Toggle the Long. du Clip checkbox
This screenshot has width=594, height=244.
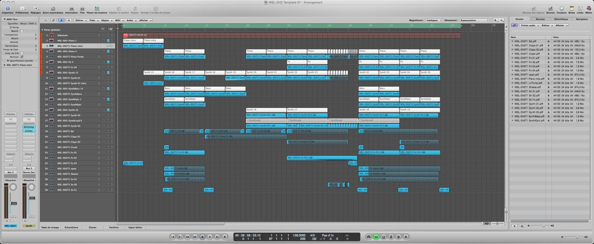pyautogui.click(x=22, y=53)
